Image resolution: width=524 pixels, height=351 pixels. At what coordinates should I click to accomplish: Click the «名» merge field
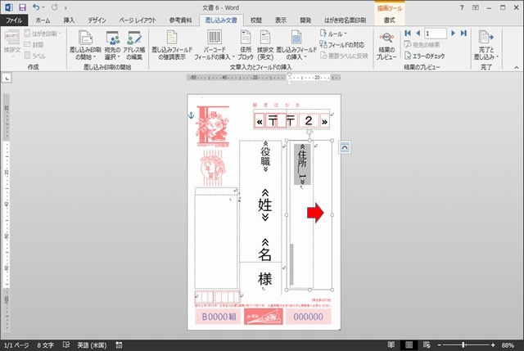click(264, 250)
